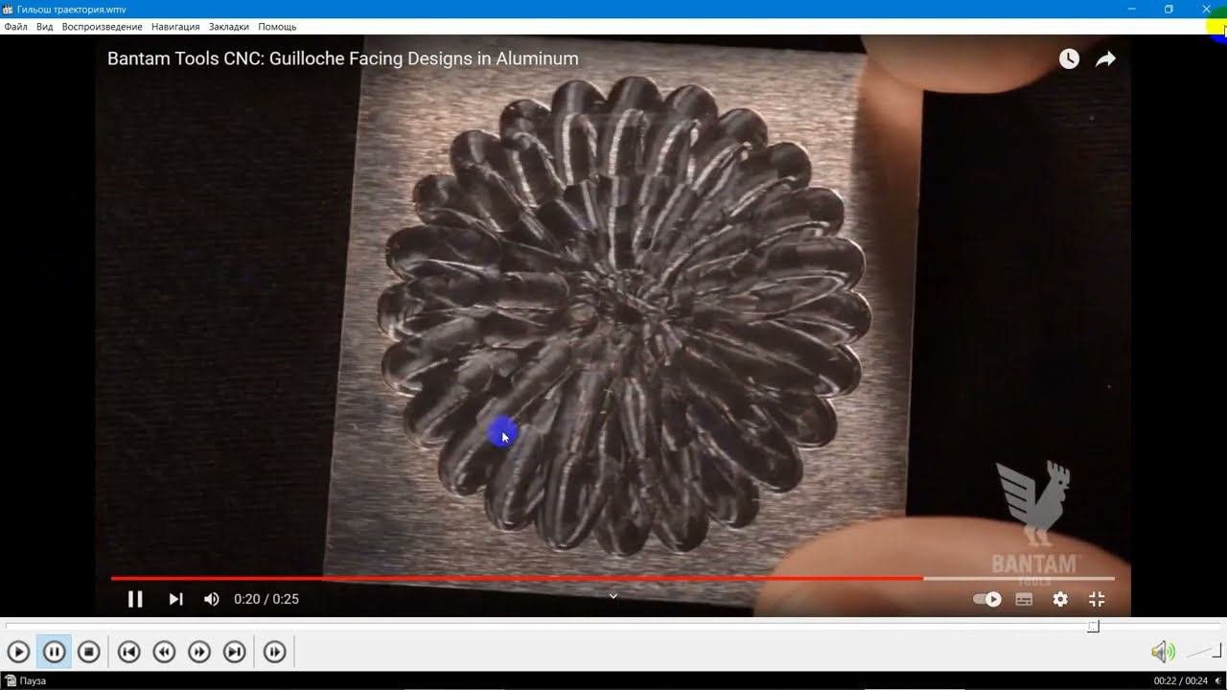Viewport: 1227px width, 690px height.
Task: Toggle subtitles with the captions icon
Action: [1024, 599]
